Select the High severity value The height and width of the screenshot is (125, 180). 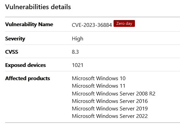(x=78, y=39)
